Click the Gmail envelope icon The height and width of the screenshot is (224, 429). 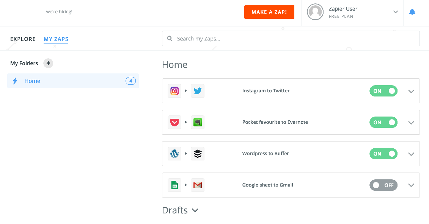[x=198, y=185]
